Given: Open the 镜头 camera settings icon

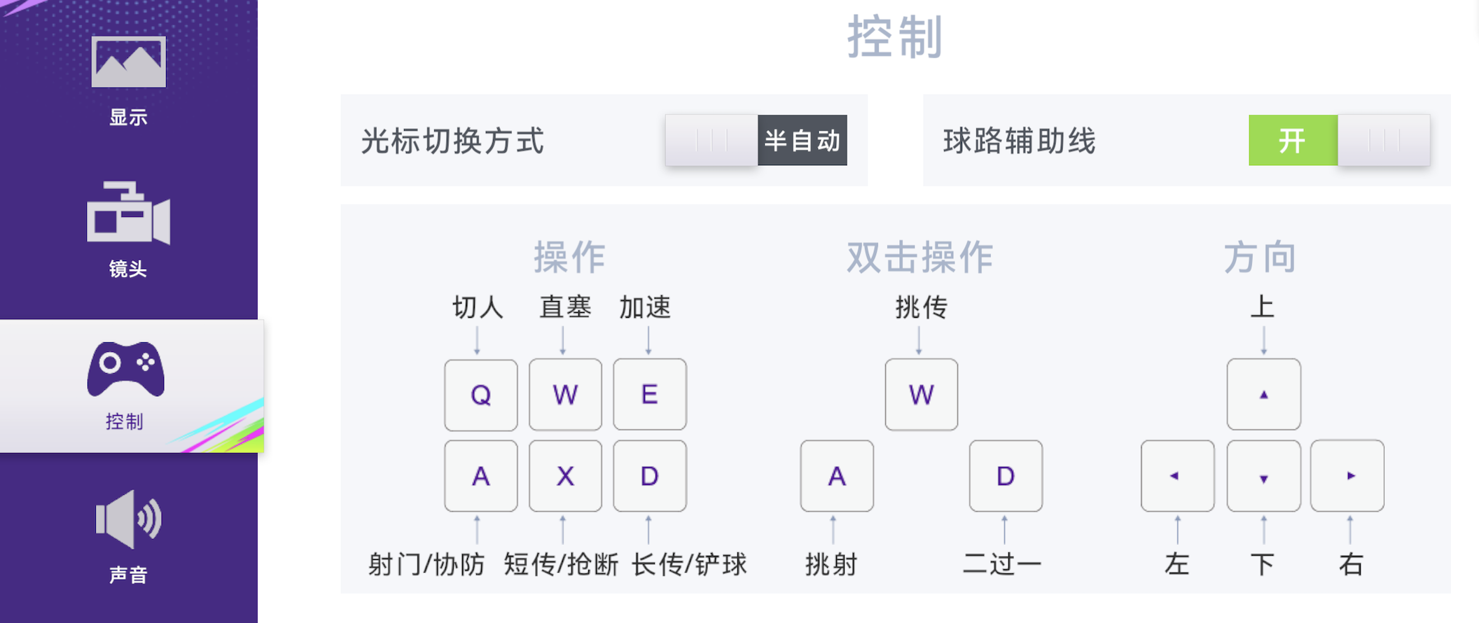Looking at the screenshot, I should [x=129, y=212].
